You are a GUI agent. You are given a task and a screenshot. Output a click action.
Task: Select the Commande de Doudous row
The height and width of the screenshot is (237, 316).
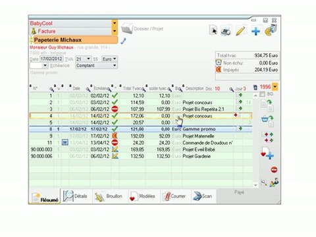[x=140, y=143]
